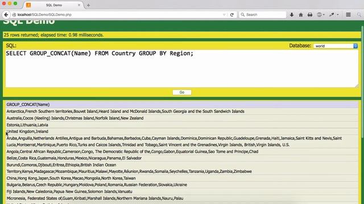The image size is (364, 204).
Task: Click the SQL: label
Action: coord(11,45)
